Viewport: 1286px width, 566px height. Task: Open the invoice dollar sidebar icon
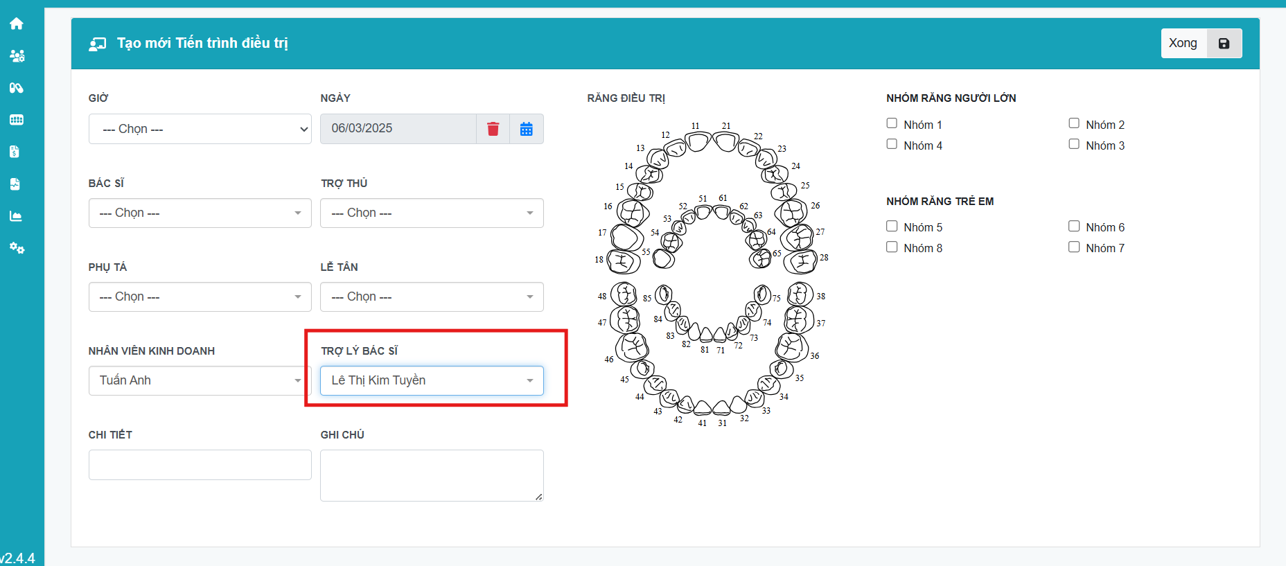15,152
